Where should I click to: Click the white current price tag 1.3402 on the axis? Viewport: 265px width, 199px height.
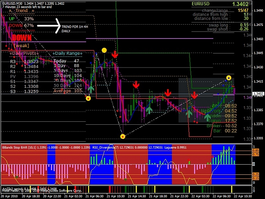[258, 93]
